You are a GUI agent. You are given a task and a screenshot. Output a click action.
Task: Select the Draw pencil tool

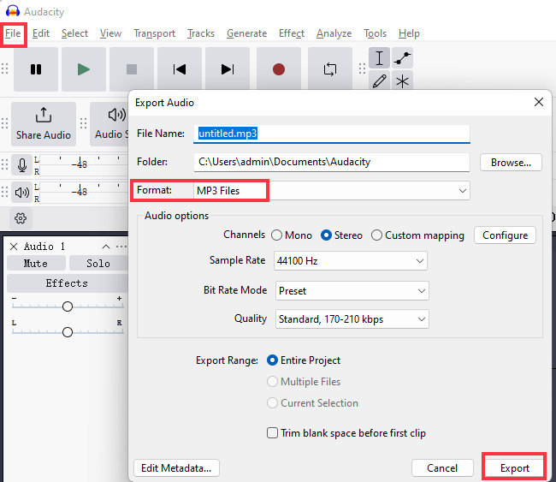point(380,81)
